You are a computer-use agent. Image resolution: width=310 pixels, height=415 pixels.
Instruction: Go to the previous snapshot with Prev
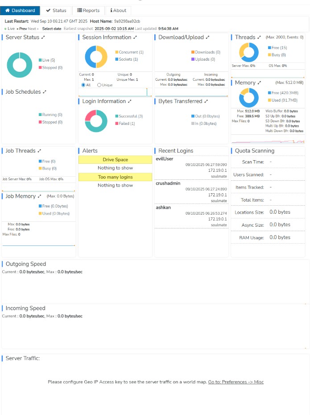point(21,29)
